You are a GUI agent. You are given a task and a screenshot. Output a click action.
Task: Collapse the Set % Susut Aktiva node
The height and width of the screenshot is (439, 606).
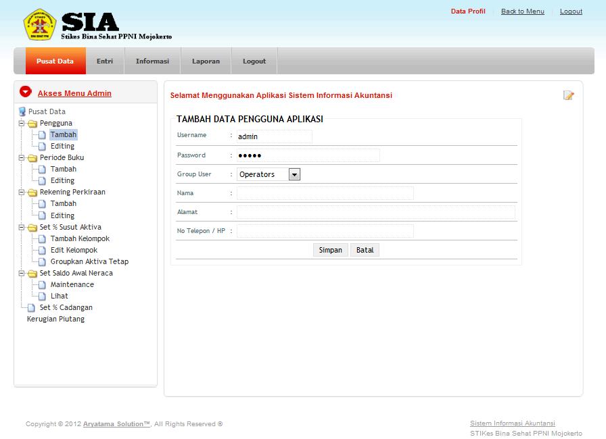pyautogui.click(x=22, y=227)
